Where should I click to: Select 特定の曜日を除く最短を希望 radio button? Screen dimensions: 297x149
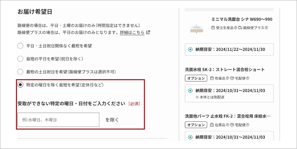coord(20,85)
